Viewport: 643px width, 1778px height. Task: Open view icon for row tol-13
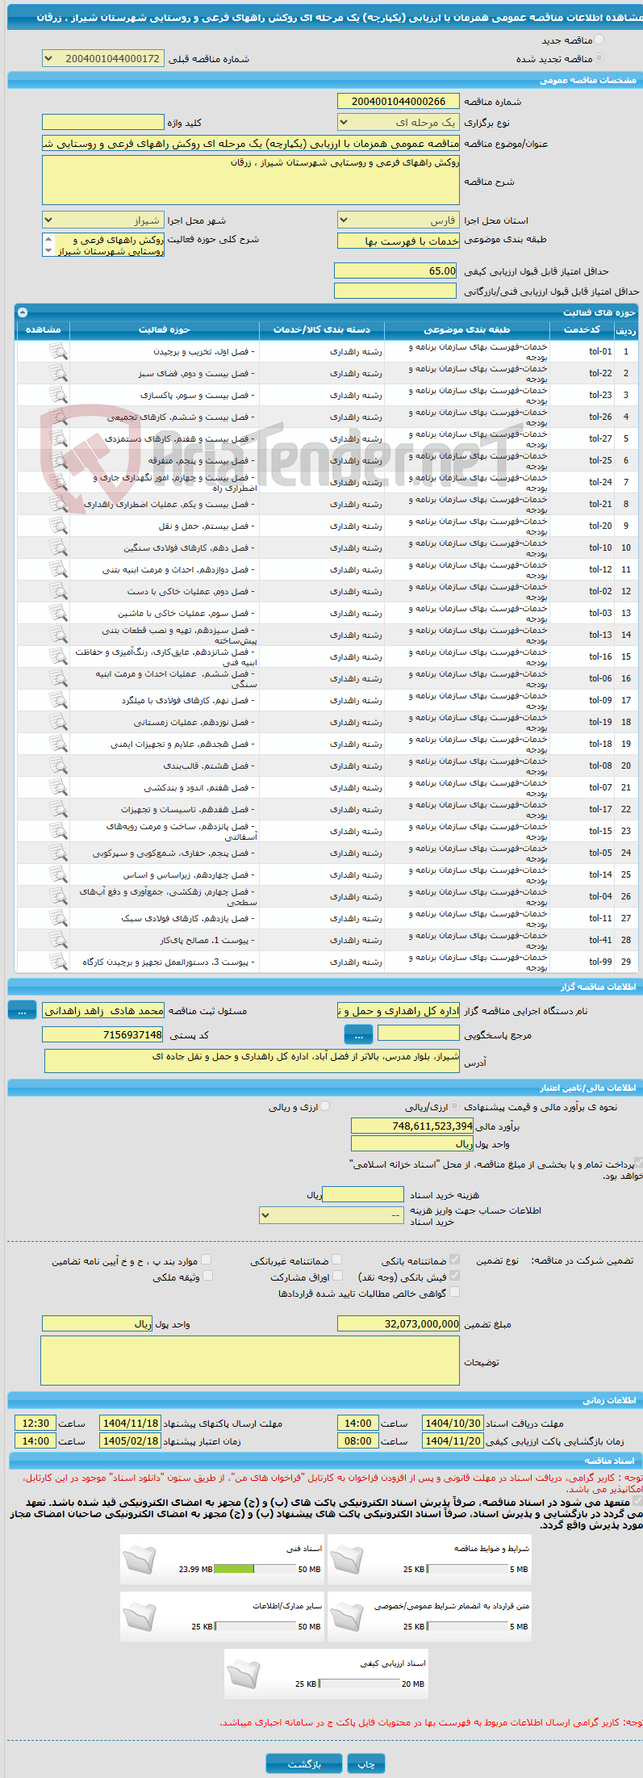58,635
